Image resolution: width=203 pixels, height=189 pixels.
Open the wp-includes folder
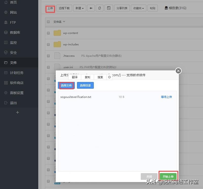point(71,44)
